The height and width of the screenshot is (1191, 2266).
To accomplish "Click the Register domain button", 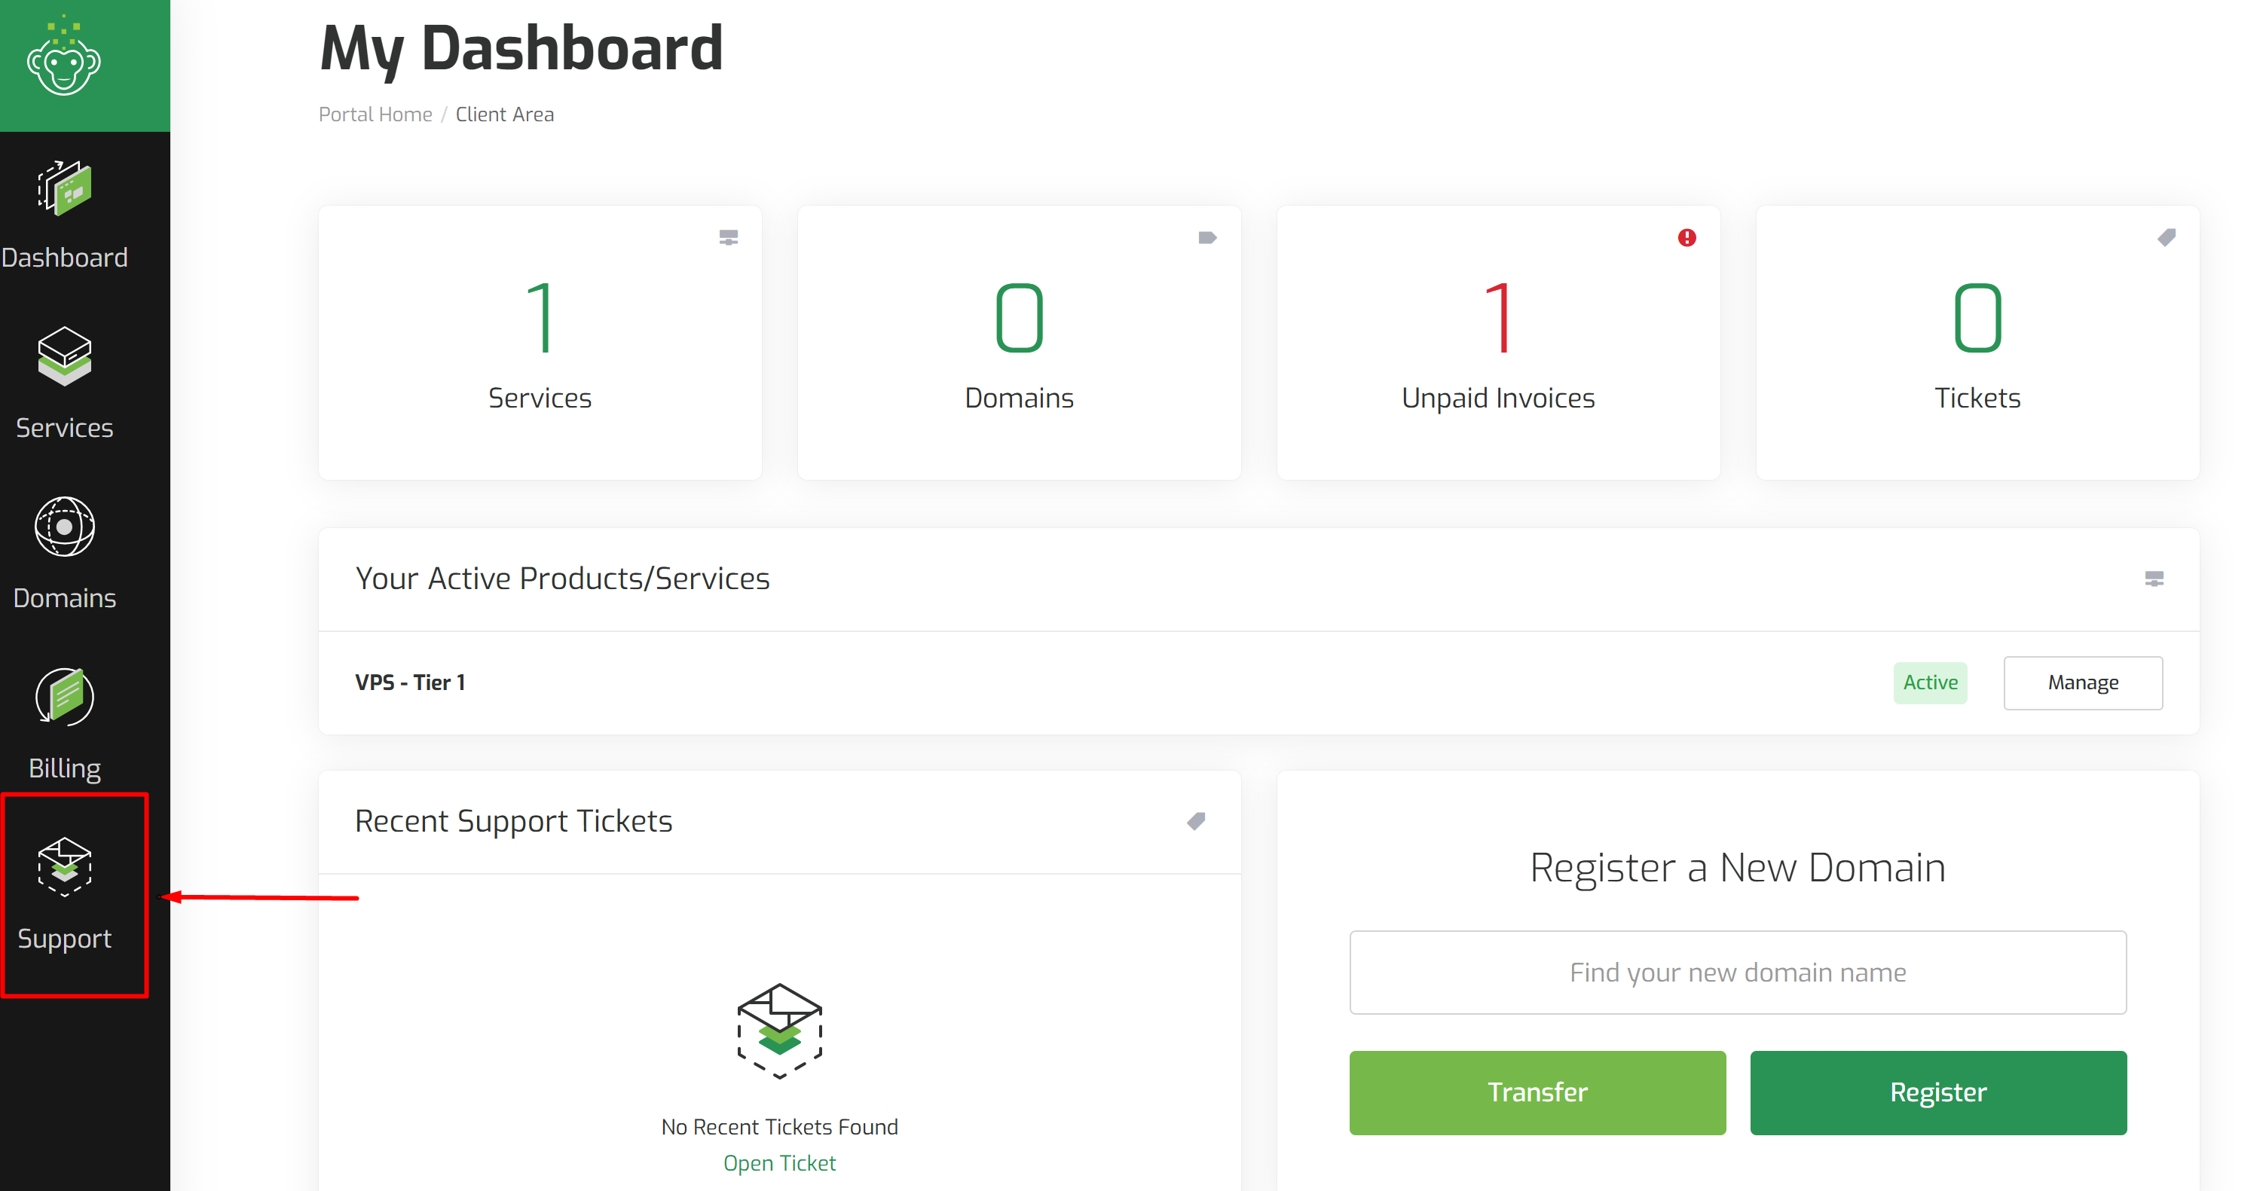I will [x=1939, y=1092].
